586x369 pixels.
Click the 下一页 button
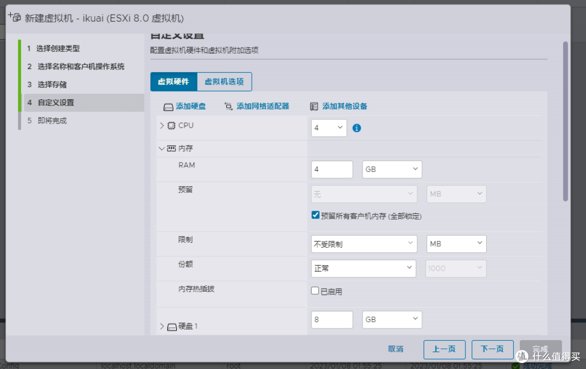click(492, 349)
